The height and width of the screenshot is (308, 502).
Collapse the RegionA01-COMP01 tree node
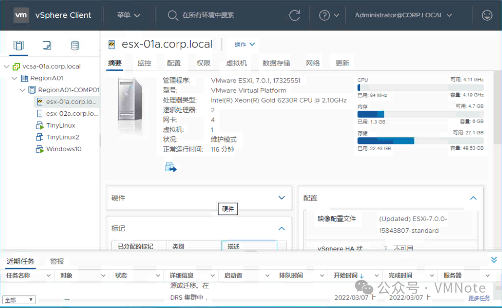pyautogui.click(x=23, y=90)
